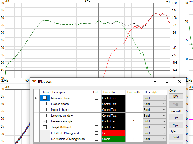Change ControlText color for Excess phase
This screenshot has height=144, width=193.
point(113,104)
